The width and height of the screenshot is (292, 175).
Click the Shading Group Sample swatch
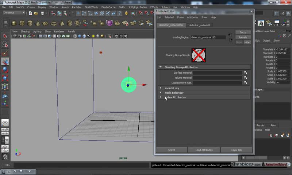pyautogui.click(x=199, y=55)
